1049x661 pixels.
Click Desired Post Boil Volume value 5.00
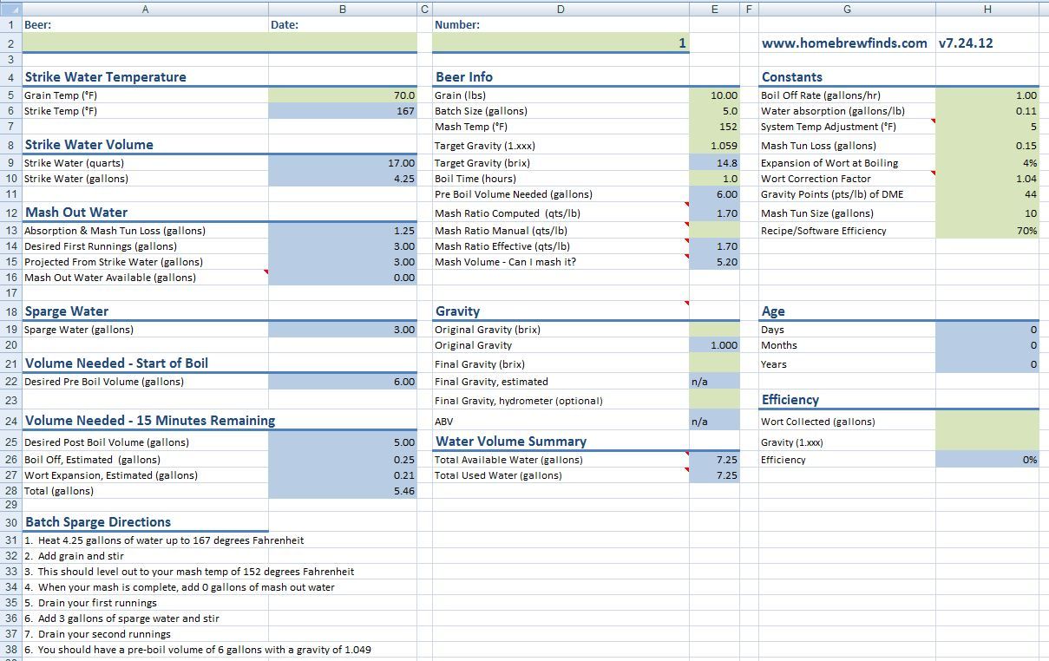click(x=343, y=442)
